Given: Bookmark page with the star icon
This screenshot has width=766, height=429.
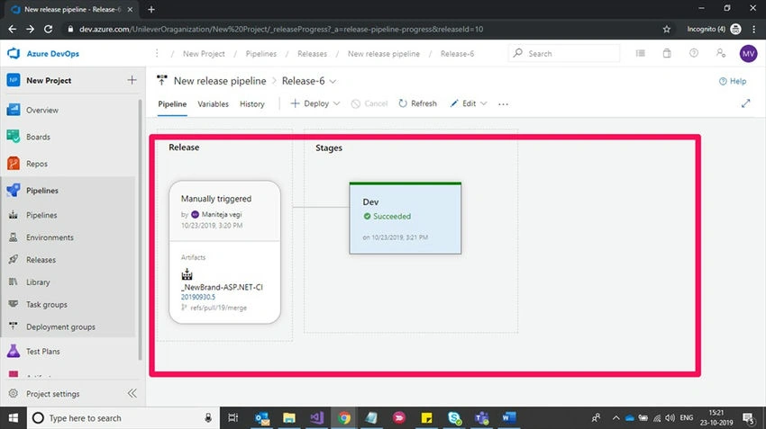Looking at the screenshot, I should [x=666, y=30].
